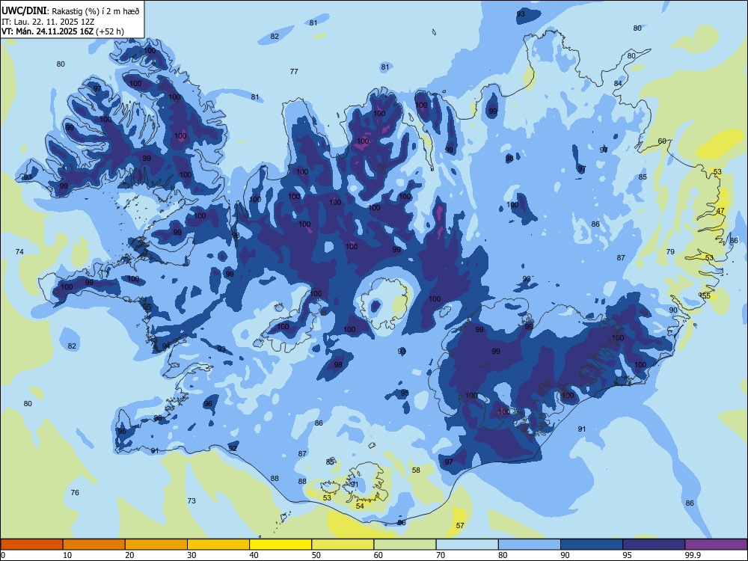Click the light blue 80–90 legend swatch
Image resolution: width=748 pixels, height=561 pixels.
click(x=530, y=545)
